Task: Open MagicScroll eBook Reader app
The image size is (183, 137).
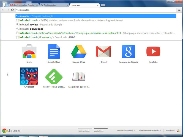Action: 79,76
